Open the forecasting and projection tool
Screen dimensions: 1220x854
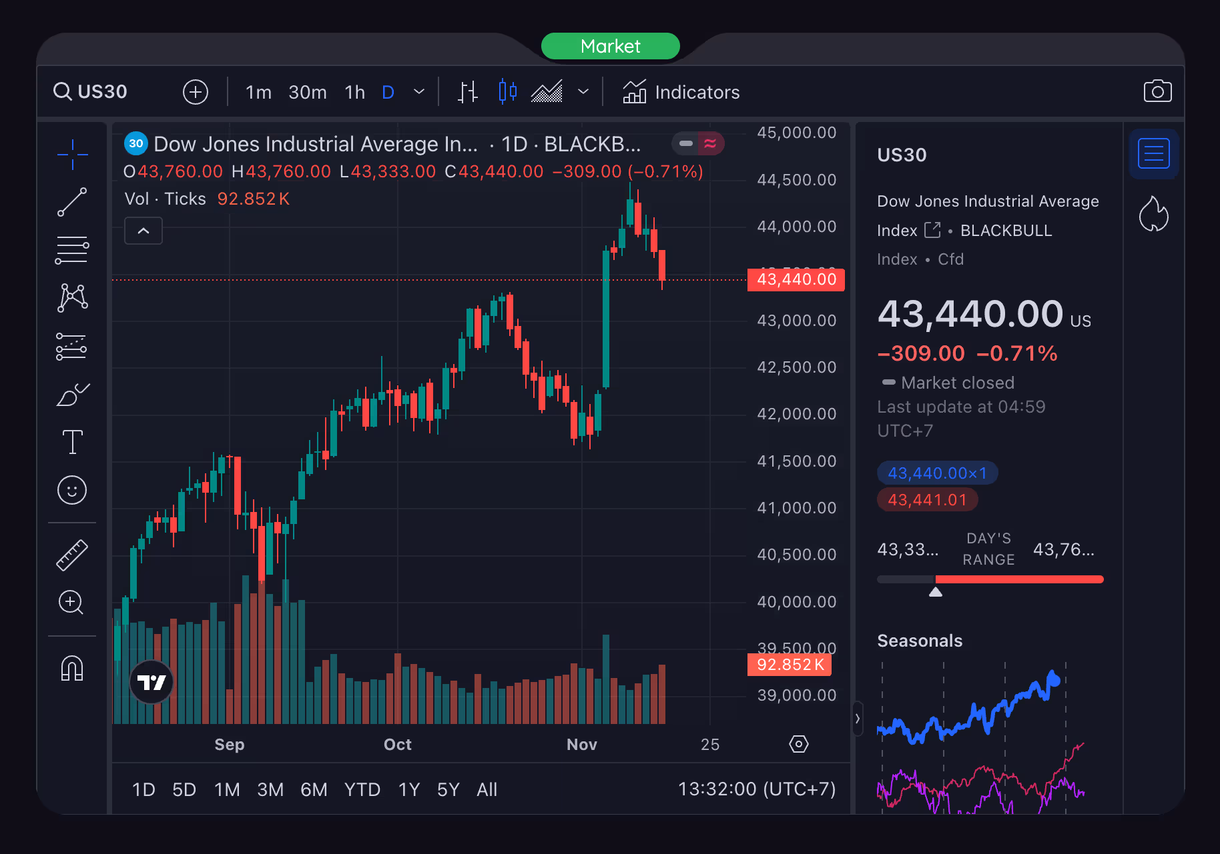(x=72, y=347)
